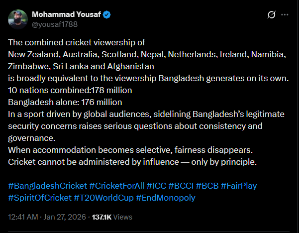The image size is (299, 233).
Task: Click the 'Bangladesh alone: 176 million' line
Action: pyautogui.click(x=65, y=102)
